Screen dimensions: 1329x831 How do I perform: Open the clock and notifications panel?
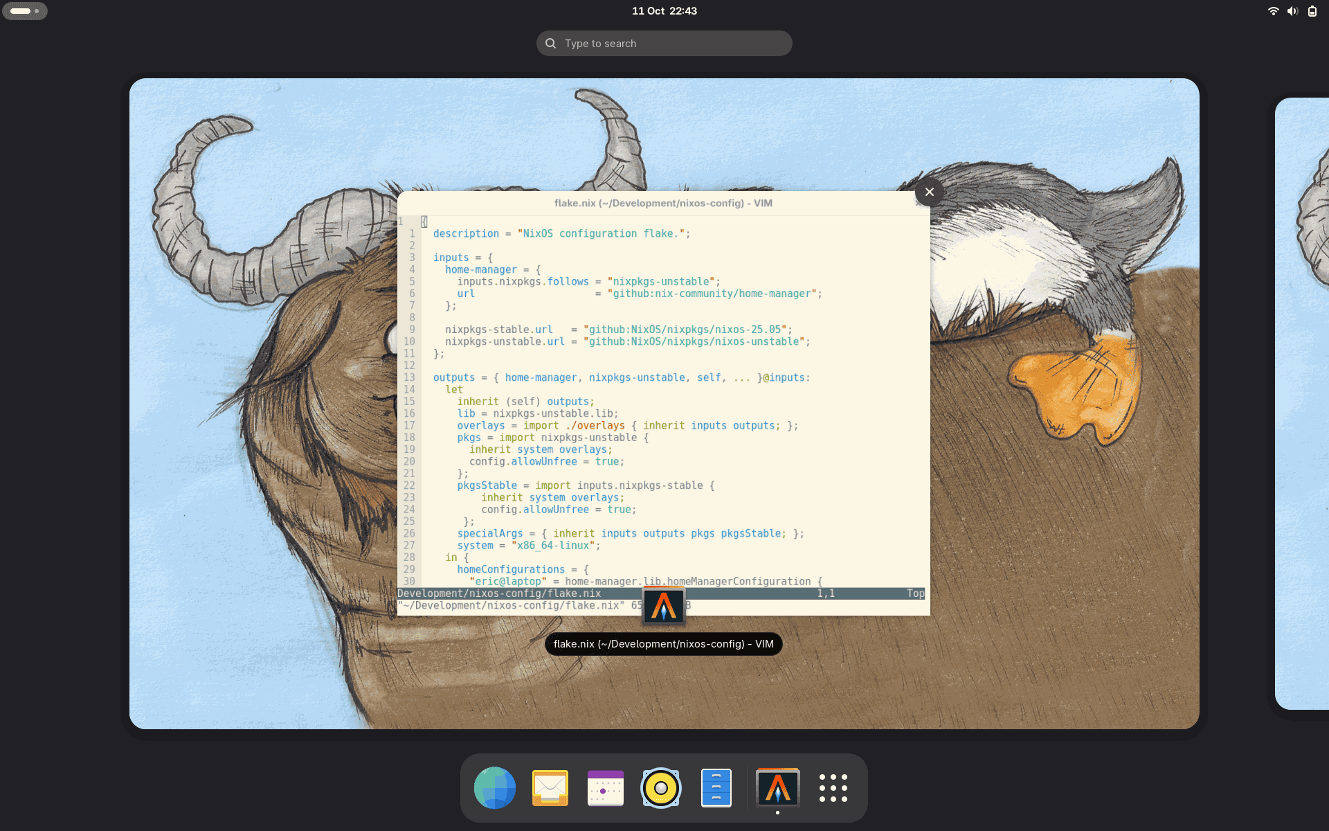[664, 11]
